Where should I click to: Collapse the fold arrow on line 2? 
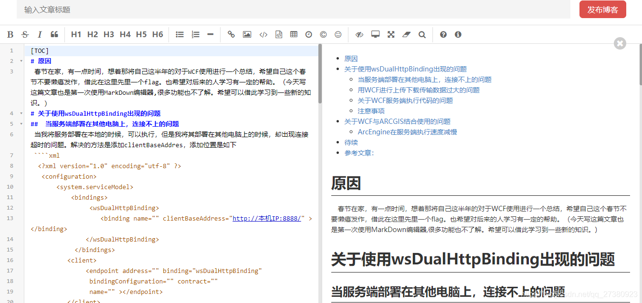21,61
